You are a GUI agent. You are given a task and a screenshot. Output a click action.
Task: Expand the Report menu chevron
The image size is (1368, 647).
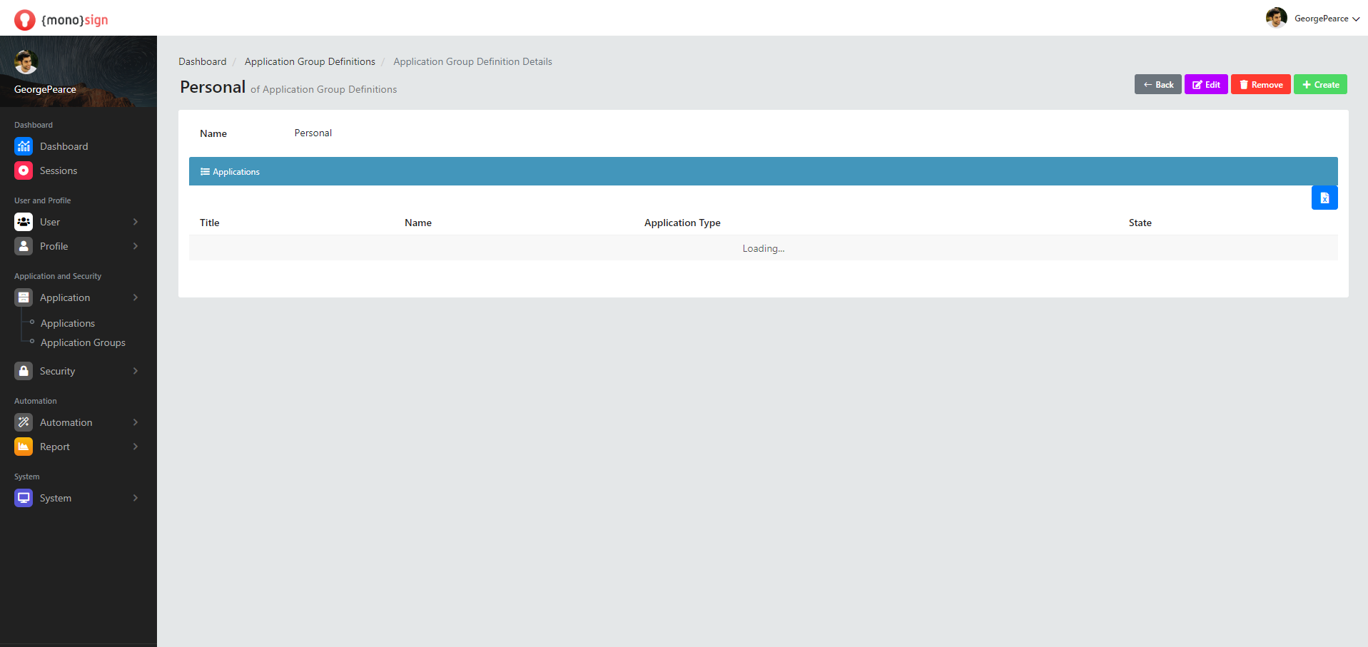click(x=136, y=447)
